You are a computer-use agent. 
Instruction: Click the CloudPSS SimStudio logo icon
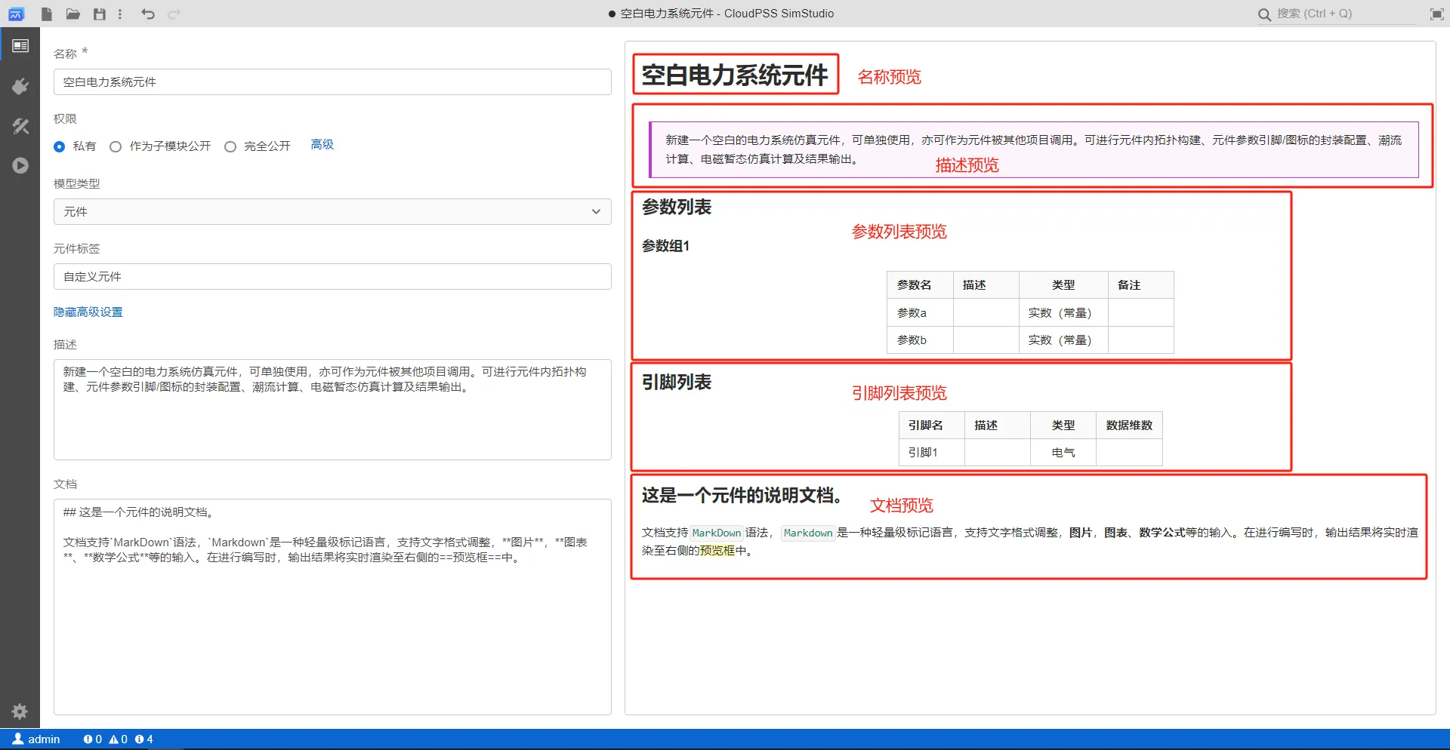16,14
